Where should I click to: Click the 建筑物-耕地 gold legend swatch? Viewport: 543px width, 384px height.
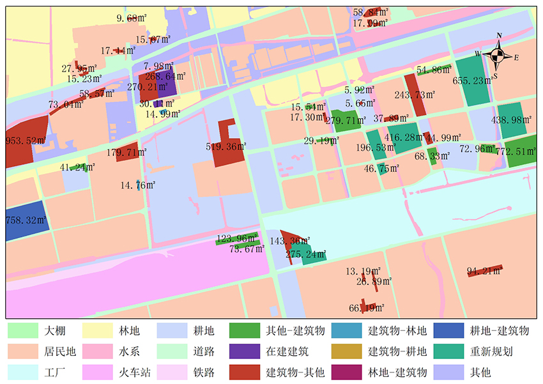pyautogui.click(x=346, y=351)
